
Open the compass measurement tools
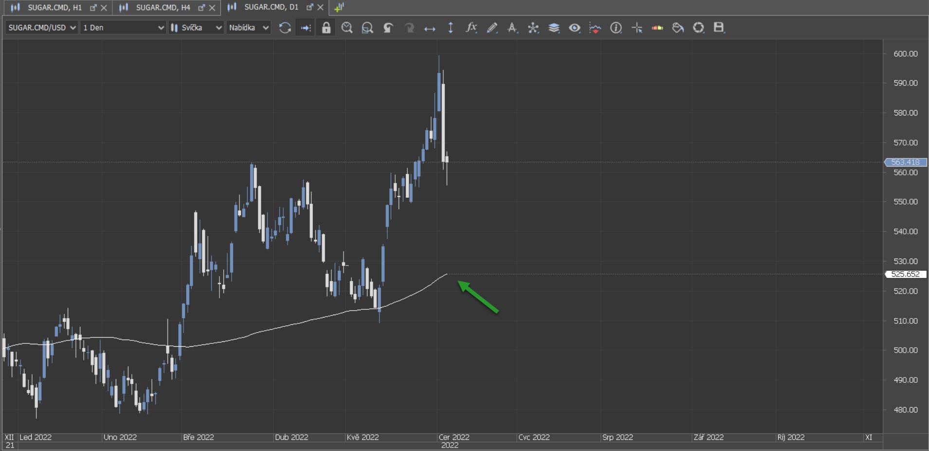tap(512, 28)
